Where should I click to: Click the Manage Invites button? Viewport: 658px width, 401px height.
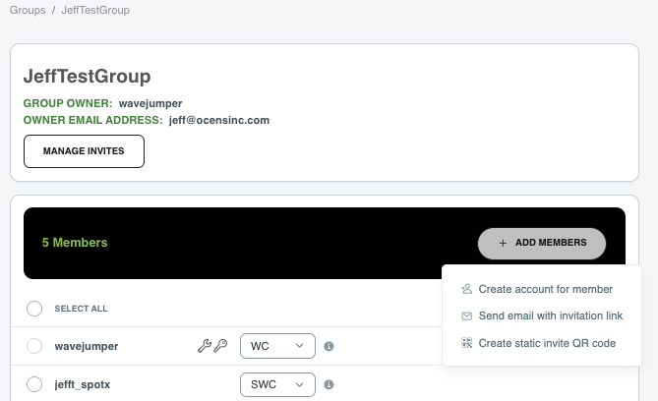(x=84, y=151)
